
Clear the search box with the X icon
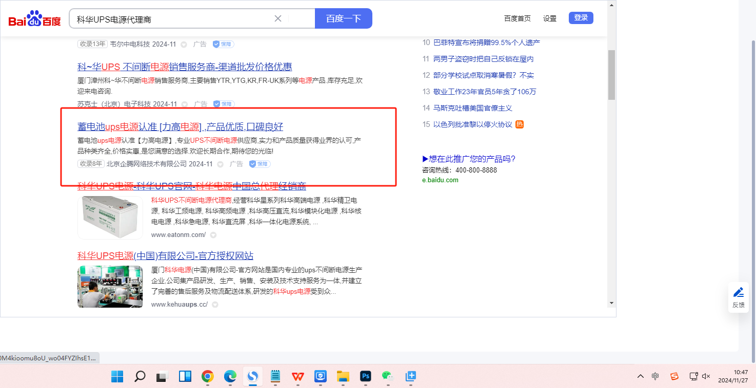(278, 18)
